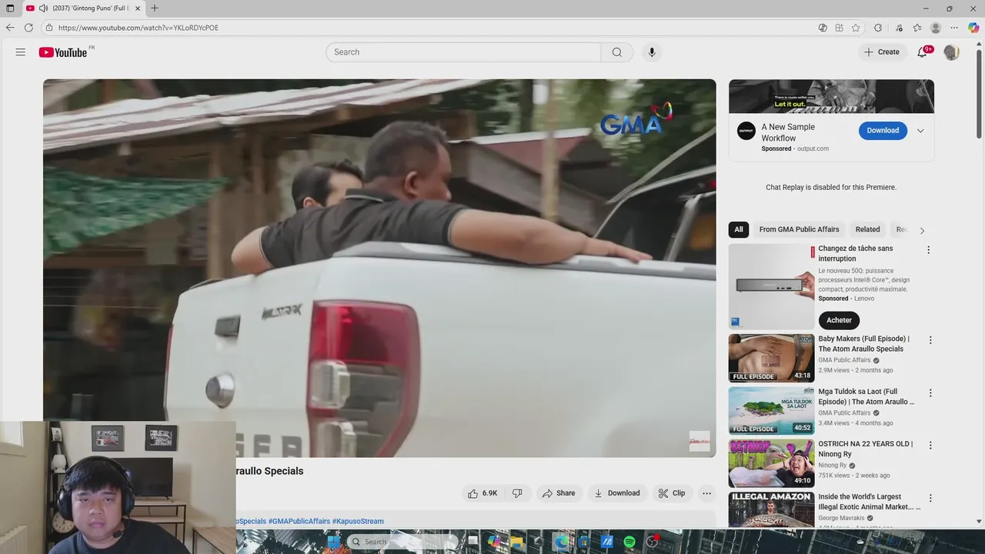Show more filter chips with right arrow
The height and width of the screenshot is (554, 985).
922,230
